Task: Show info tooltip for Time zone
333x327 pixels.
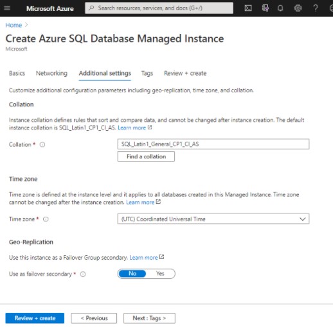Action: coord(46,219)
